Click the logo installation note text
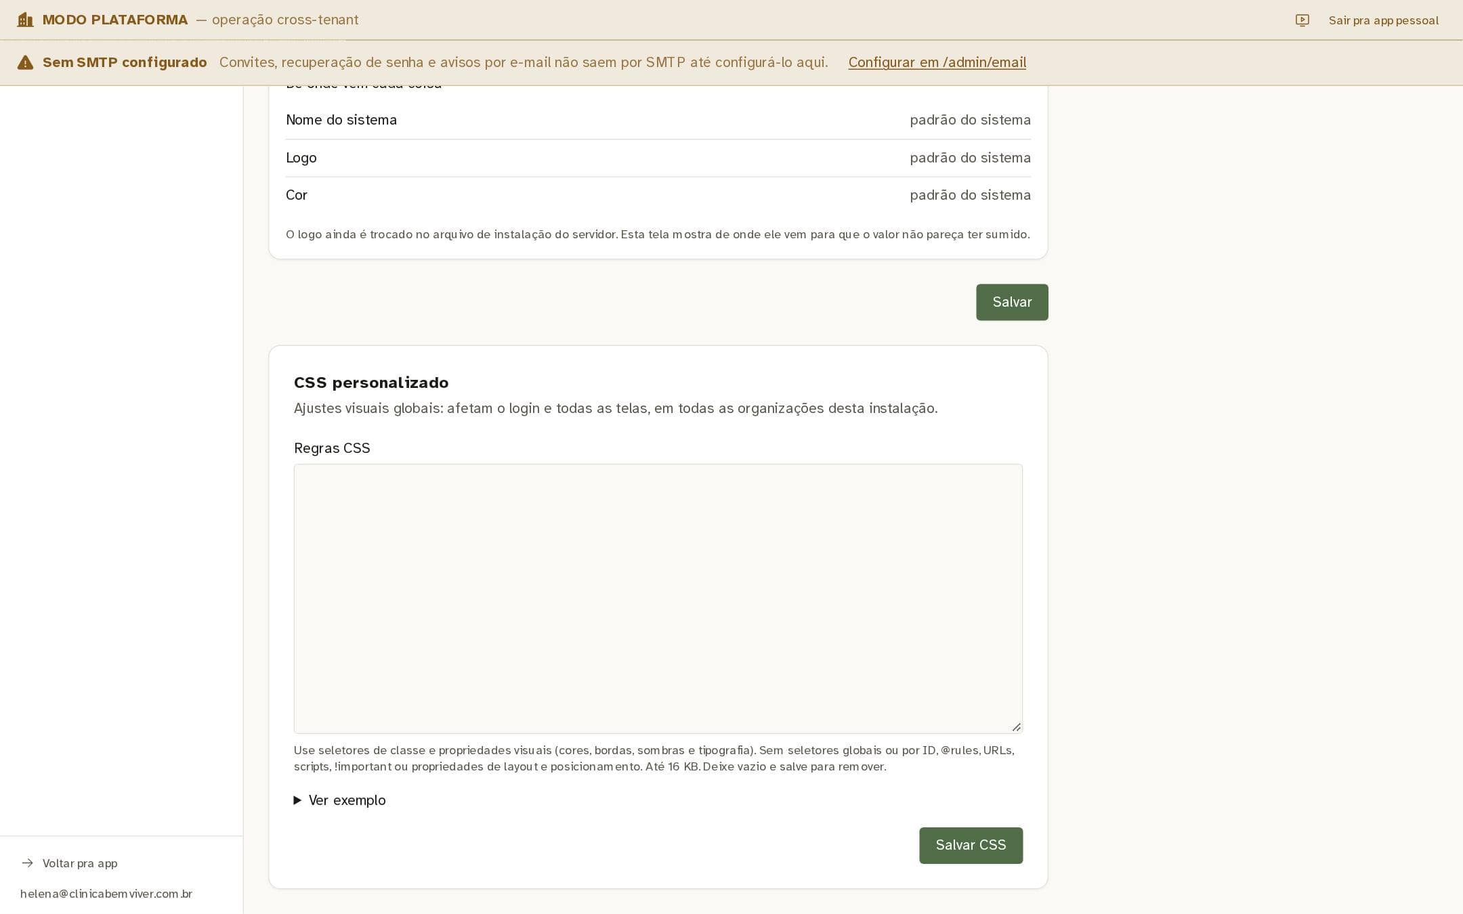This screenshot has height=914, width=1463. [x=658, y=234]
